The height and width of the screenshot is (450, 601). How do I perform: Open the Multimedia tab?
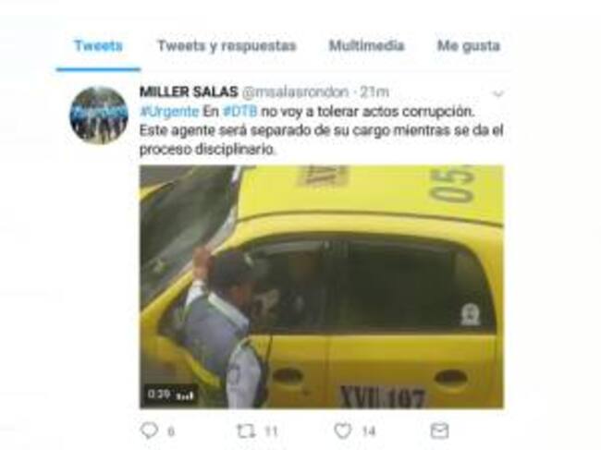[366, 45]
